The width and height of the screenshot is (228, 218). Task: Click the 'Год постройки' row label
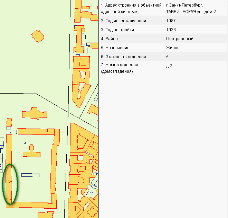click(x=117, y=30)
